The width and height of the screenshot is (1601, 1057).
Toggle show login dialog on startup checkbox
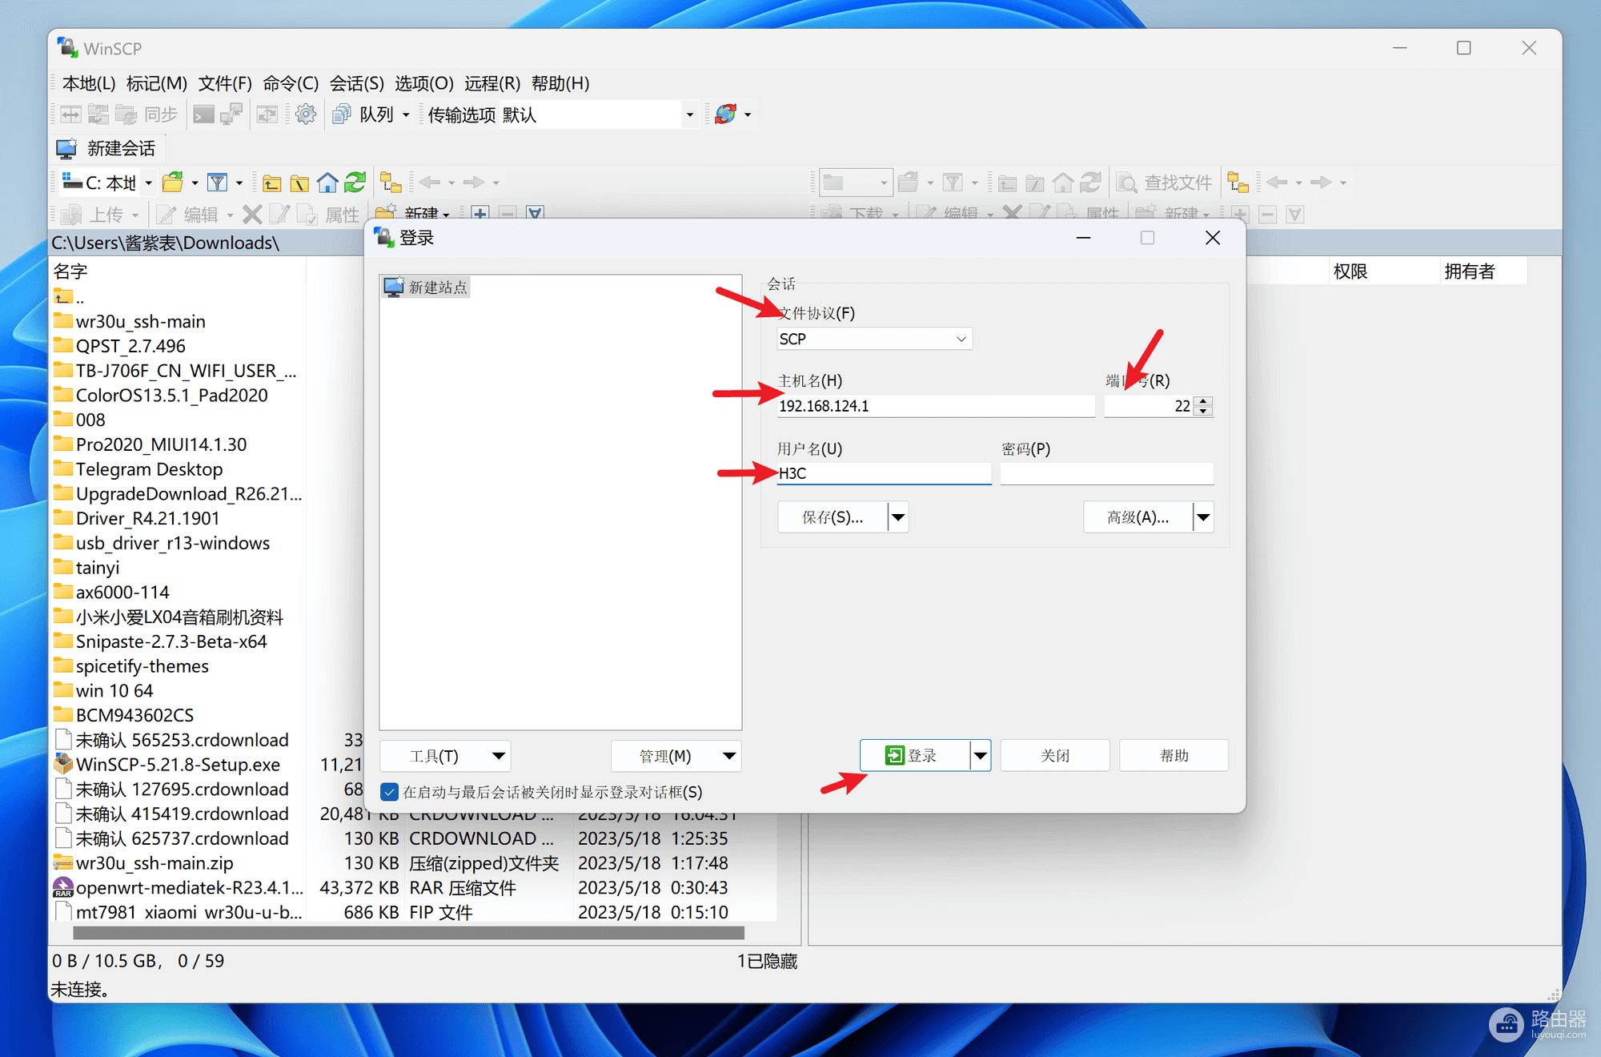pyautogui.click(x=389, y=792)
